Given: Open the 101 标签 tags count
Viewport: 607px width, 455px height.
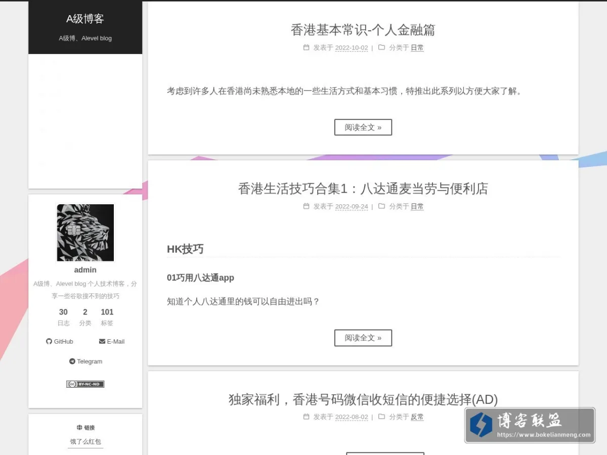Looking at the screenshot, I should (107, 317).
